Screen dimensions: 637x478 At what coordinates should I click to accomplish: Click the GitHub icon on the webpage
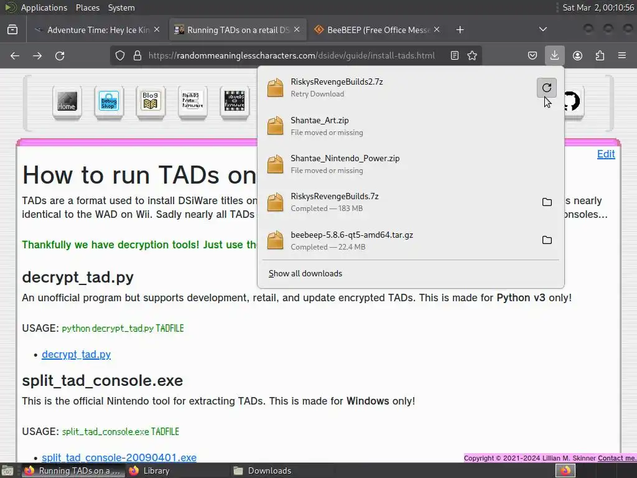click(x=572, y=101)
